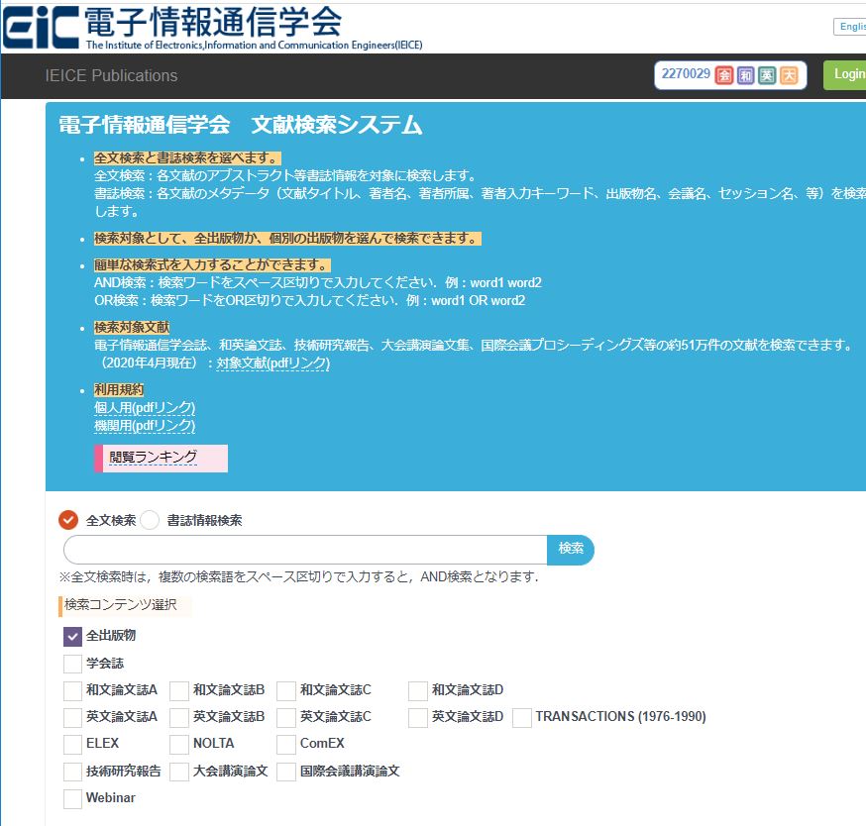Tick the NOLTA checkbox

point(179,744)
